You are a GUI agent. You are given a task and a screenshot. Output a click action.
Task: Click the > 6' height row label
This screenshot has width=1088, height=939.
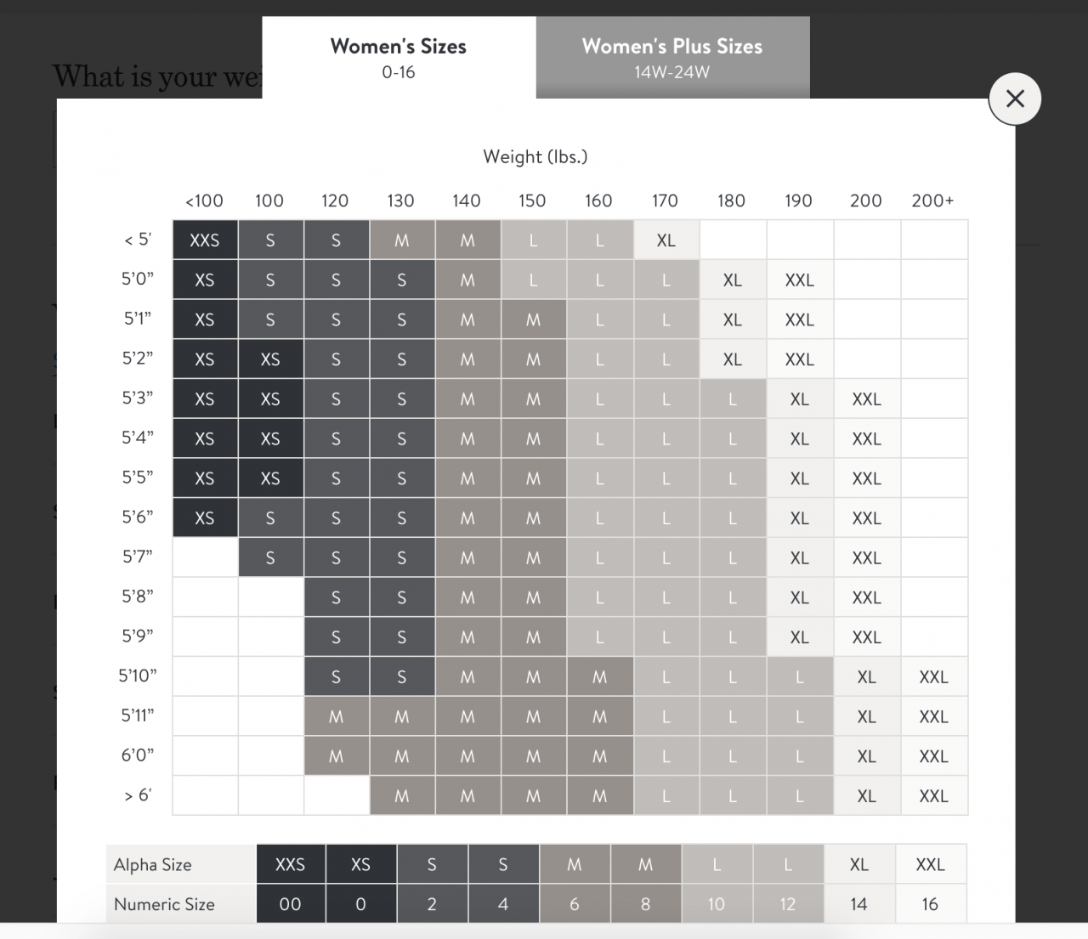(x=138, y=795)
